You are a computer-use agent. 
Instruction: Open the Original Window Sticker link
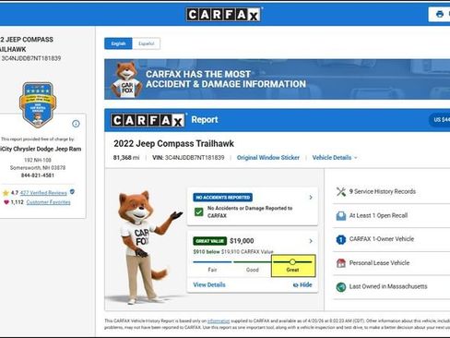tap(268, 158)
